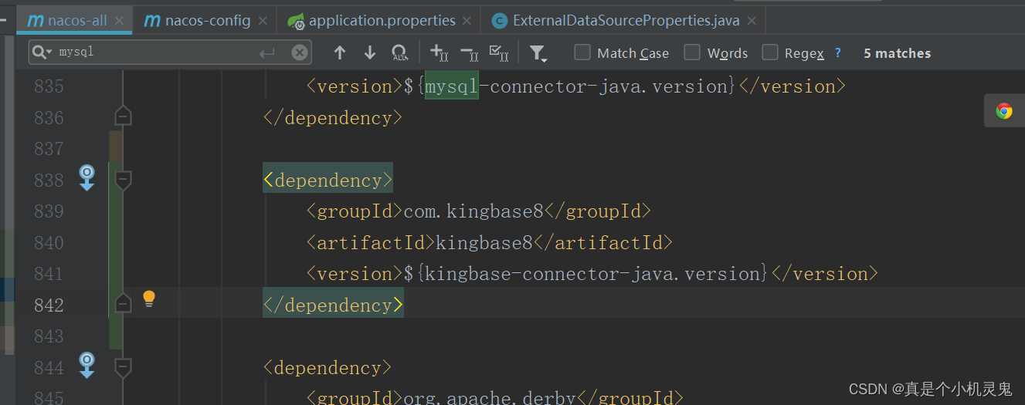1025x405 pixels.
Task: Close the ExternalDataSourceProperties.java tab
Action: [x=753, y=21]
